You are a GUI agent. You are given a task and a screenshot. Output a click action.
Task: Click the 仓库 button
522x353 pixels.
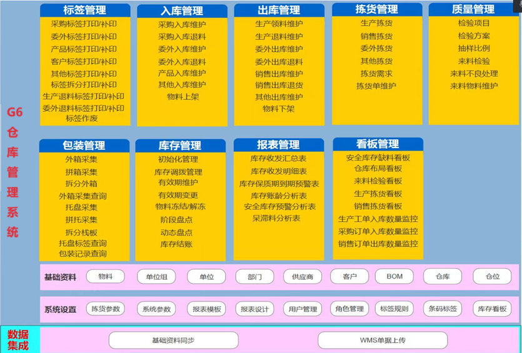click(x=443, y=277)
